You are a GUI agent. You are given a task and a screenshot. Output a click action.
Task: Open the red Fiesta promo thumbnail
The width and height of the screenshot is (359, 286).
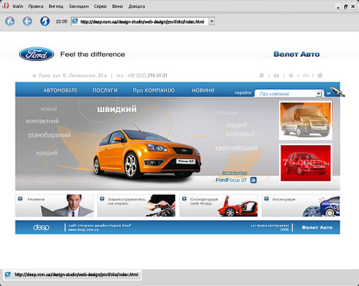pyautogui.click(x=306, y=163)
